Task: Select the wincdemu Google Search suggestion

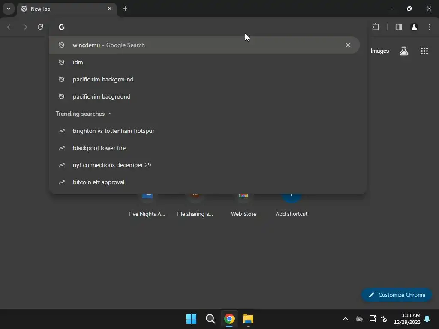Action: pyautogui.click(x=204, y=45)
